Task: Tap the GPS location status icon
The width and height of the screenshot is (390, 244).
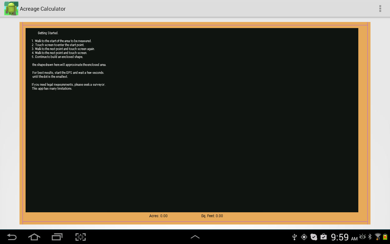Action: (x=304, y=237)
